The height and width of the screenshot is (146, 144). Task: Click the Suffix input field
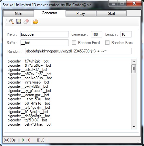45,43
